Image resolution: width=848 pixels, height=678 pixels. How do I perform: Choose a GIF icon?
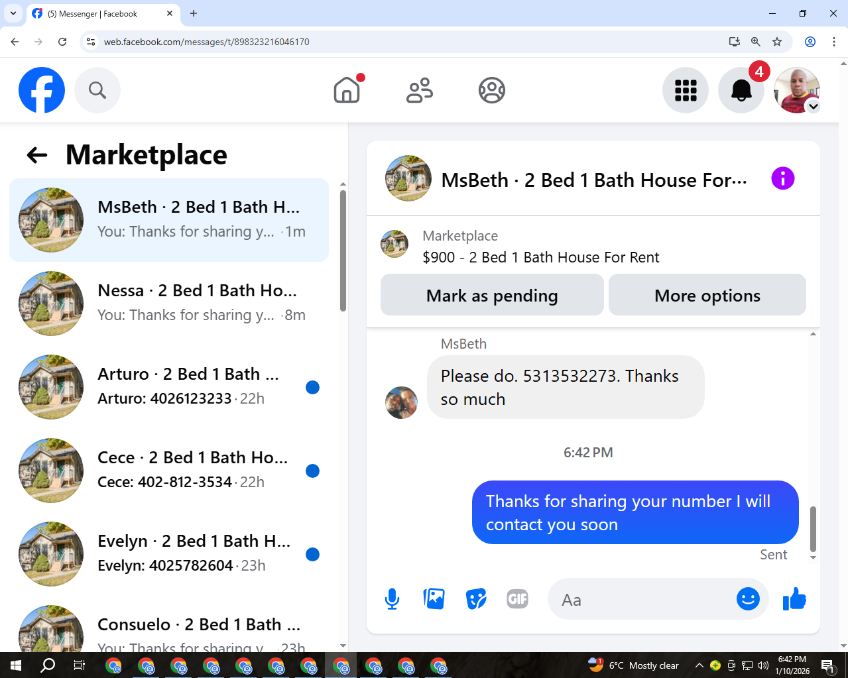518,599
